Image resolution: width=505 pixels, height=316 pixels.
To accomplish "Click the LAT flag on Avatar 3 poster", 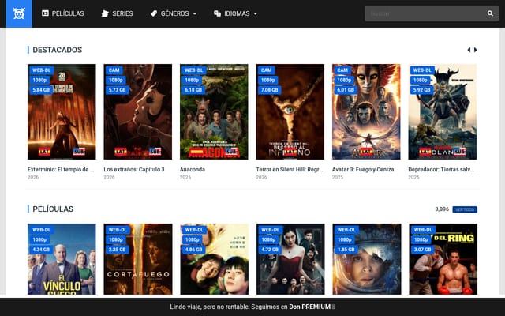I will (x=366, y=151).
